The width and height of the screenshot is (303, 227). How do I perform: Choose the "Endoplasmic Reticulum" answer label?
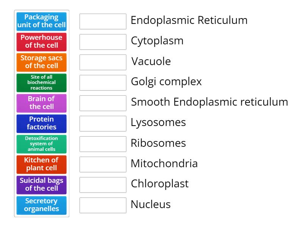188,20
